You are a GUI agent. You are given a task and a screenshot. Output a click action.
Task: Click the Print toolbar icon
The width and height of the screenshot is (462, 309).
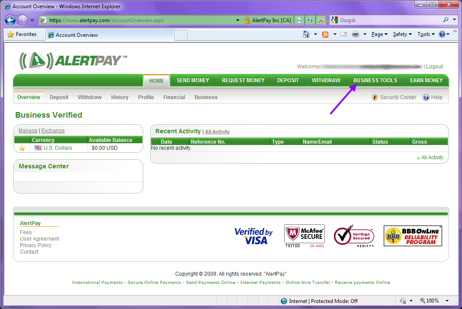click(x=356, y=34)
